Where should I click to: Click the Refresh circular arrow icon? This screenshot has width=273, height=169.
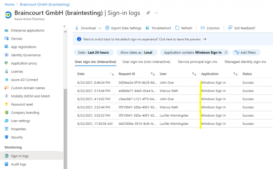(177, 28)
